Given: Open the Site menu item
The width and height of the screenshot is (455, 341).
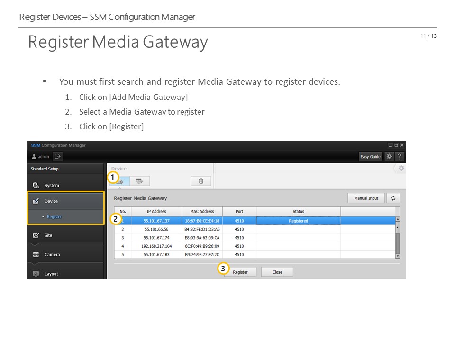Looking at the screenshot, I should click(65, 235).
